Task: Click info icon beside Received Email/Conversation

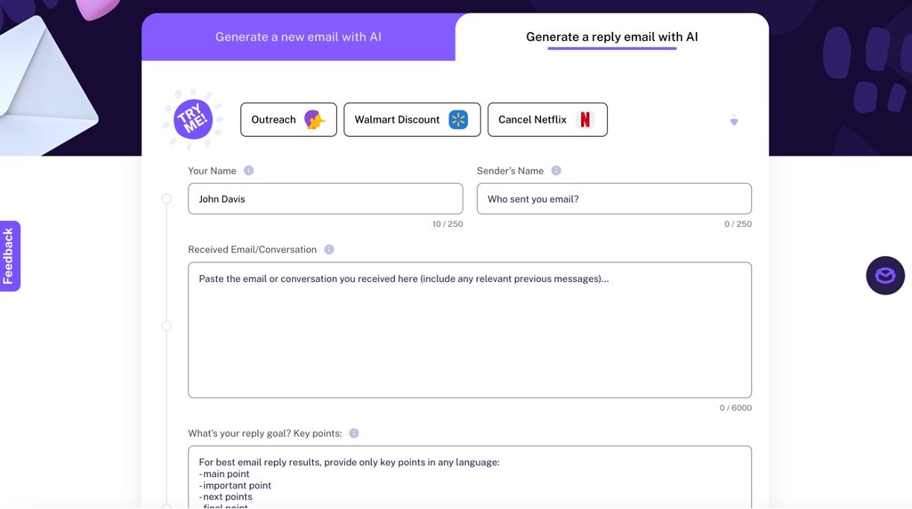Action: (329, 249)
